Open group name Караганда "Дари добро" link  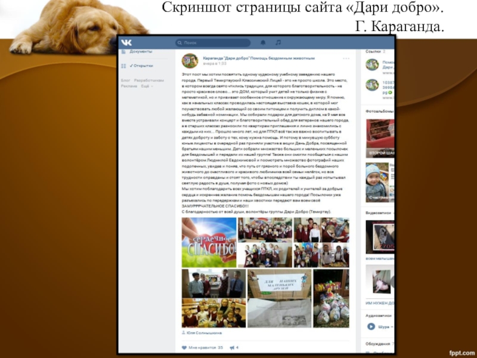tap(259, 58)
